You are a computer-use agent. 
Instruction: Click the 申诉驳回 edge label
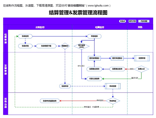click(100, 100)
